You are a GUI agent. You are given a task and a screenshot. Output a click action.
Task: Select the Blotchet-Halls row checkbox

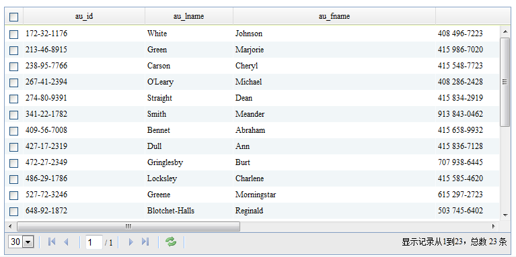click(14, 211)
